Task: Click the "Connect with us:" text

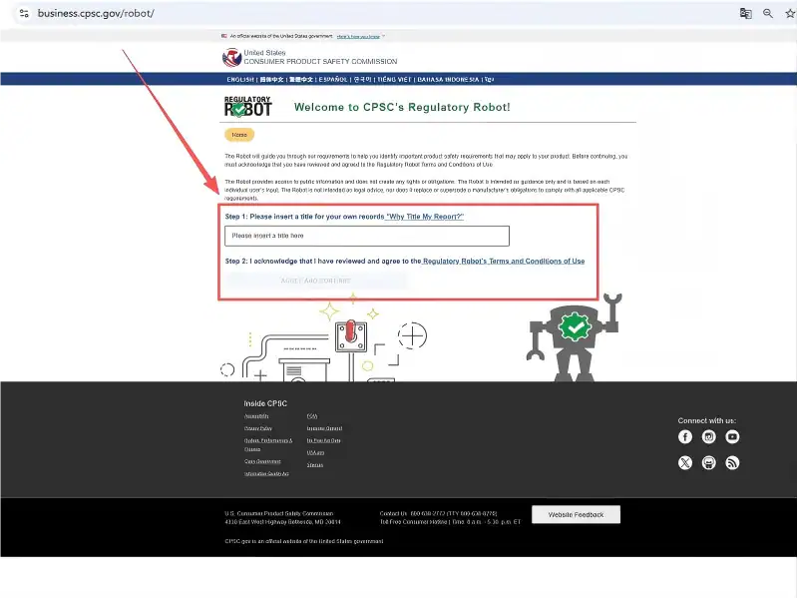Action: tap(707, 420)
